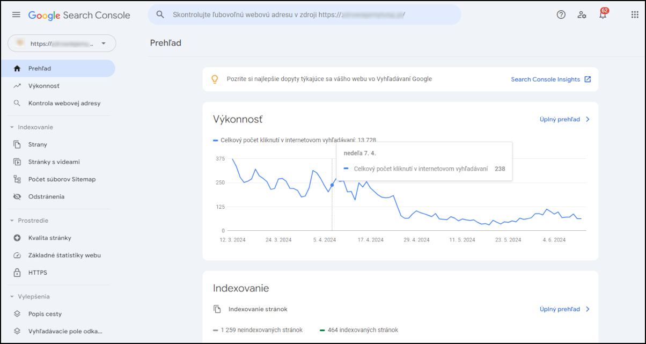646x344 pixels.
Task: Collapse the Indexovanie sidebar section
Action: click(x=12, y=127)
